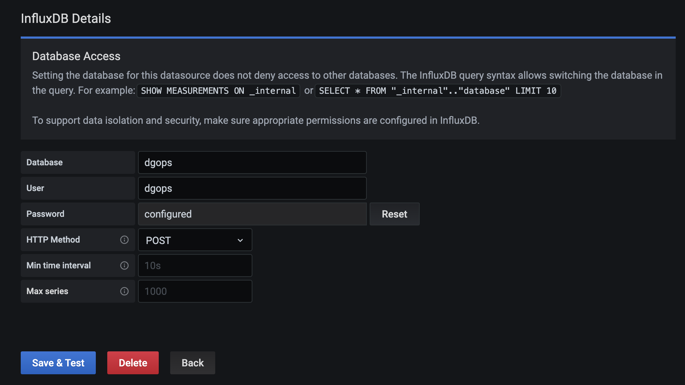Select the SELECT query example text
685x385 pixels.
click(x=437, y=91)
